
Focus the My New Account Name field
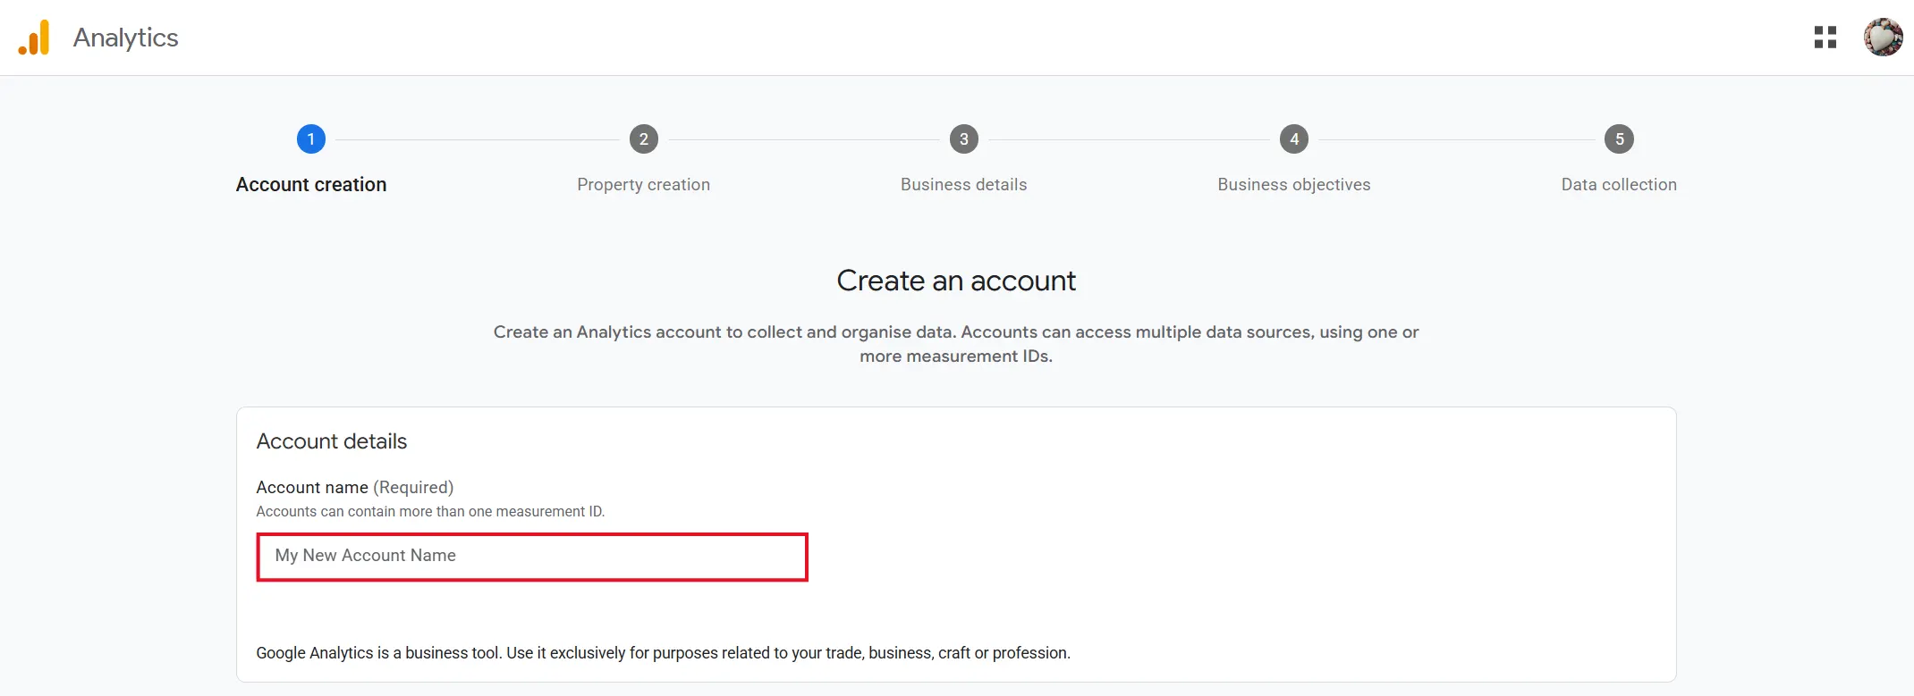[532, 557]
